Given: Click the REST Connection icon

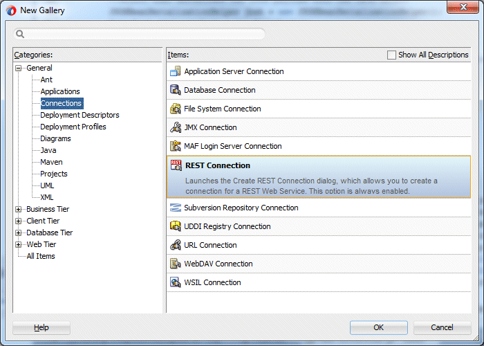Looking at the screenshot, I should (x=176, y=165).
